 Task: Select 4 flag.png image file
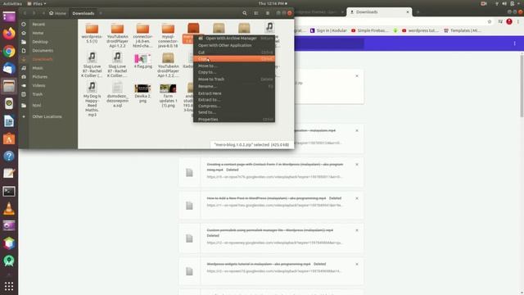(x=142, y=61)
